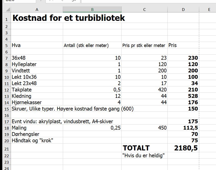The height and width of the screenshot is (170, 216).
Task: Select the bold price '210'
Action: click(x=183, y=90)
